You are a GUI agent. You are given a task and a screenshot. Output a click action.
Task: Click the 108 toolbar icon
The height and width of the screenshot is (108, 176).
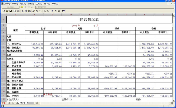click(x=59, y=11)
